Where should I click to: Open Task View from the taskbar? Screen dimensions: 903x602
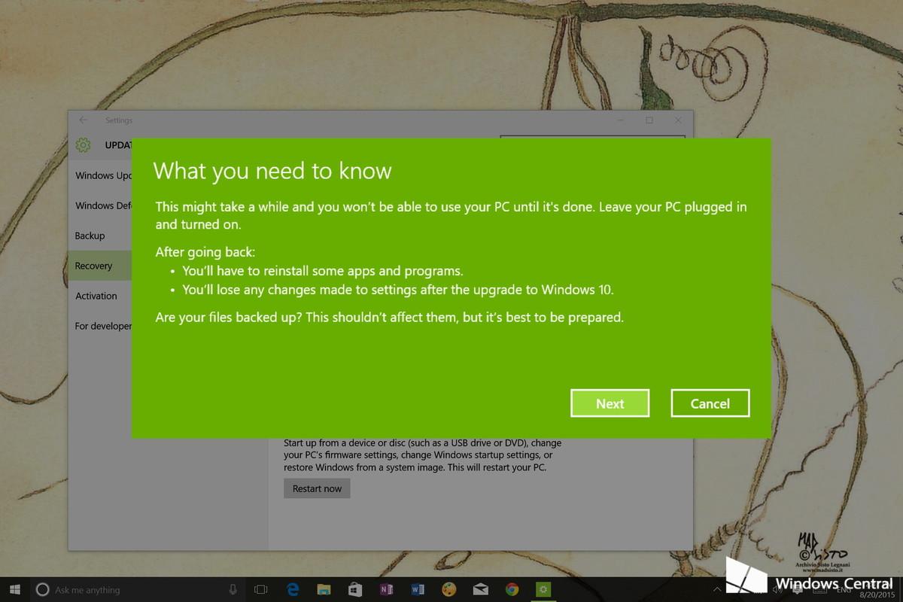pos(261,590)
